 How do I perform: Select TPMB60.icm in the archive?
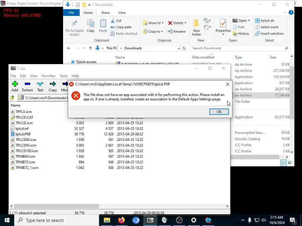coord(25,157)
